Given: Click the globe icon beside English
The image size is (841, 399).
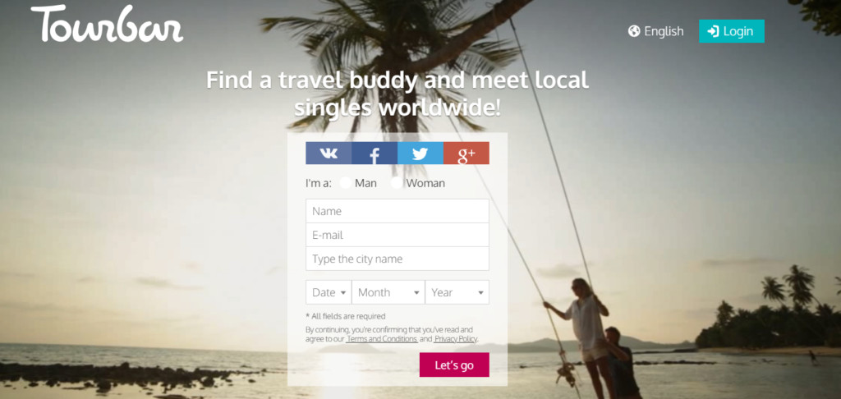Looking at the screenshot, I should (x=634, y=31).
